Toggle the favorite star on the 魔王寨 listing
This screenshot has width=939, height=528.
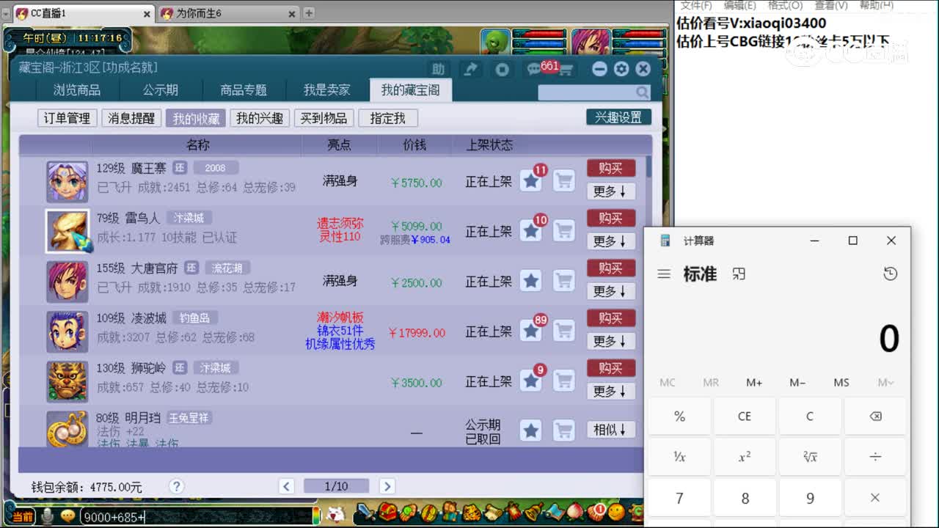tap(531, 180)
